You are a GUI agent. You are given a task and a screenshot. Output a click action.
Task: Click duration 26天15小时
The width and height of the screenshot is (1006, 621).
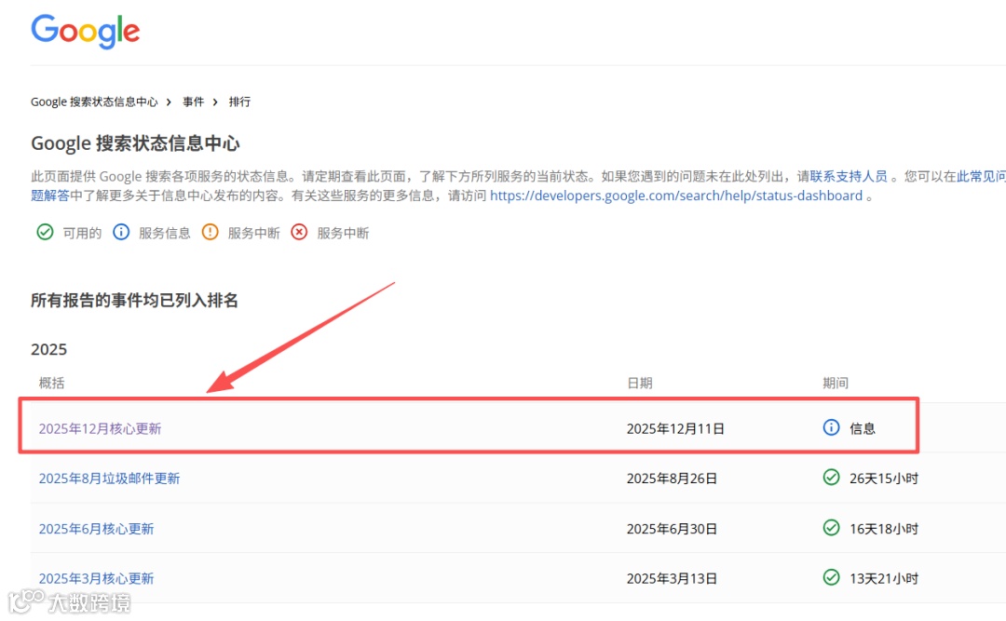884,479
